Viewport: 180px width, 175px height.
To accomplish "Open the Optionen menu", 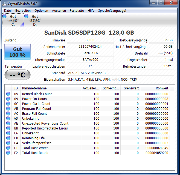I will point(41,11).
